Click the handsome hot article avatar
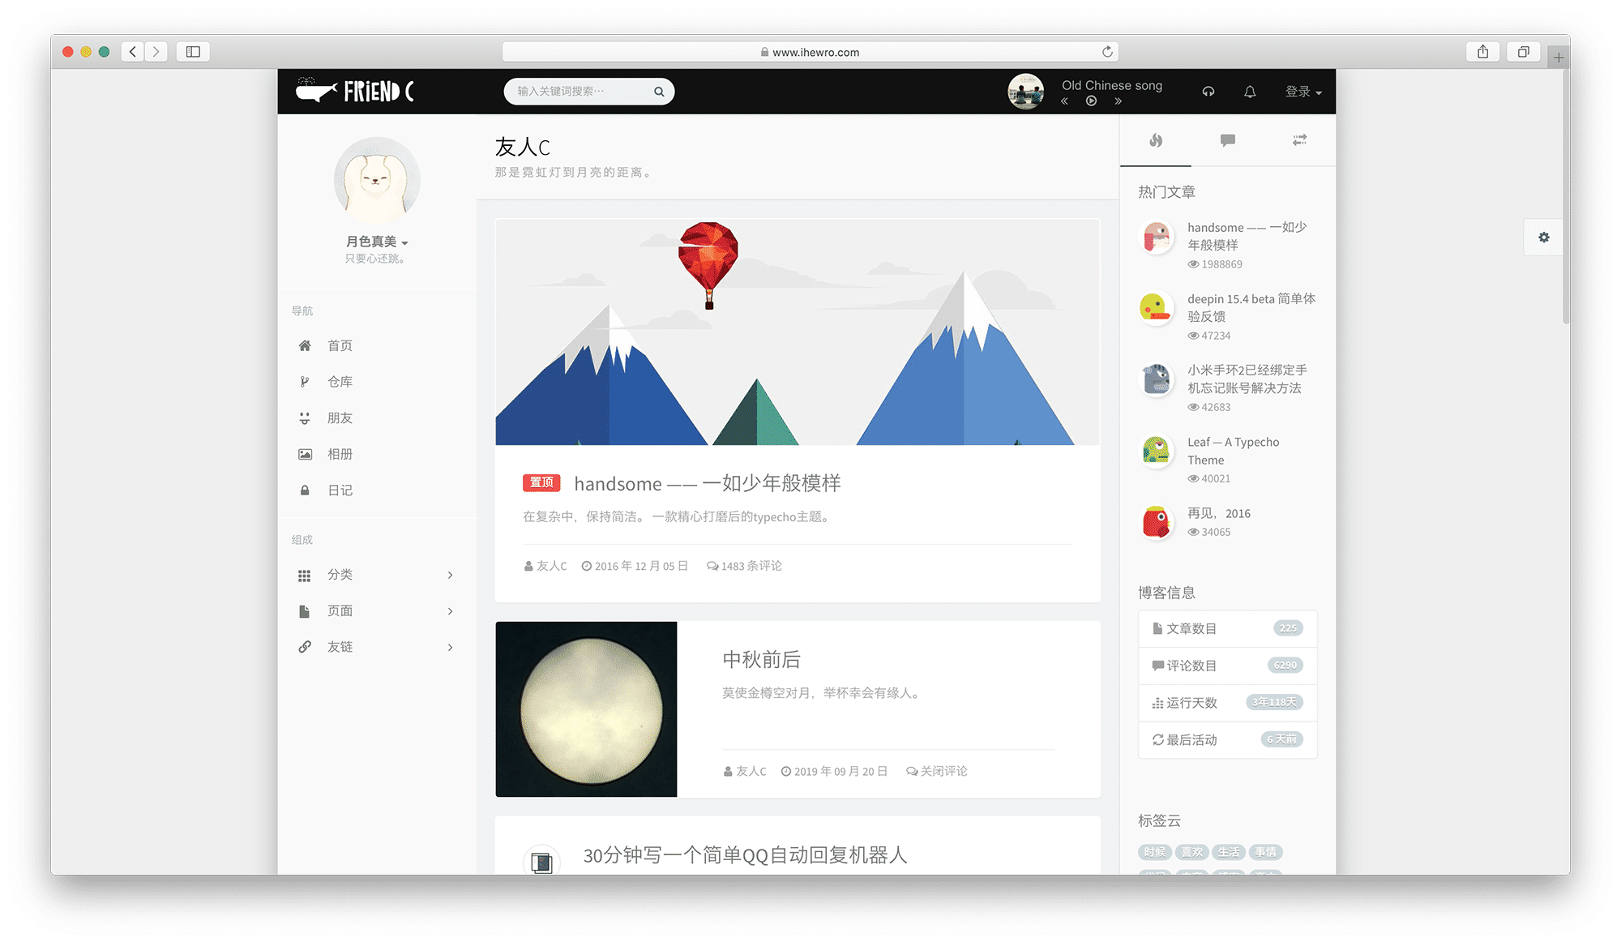The image size is (1621, 942). (x=1157, y=238)
